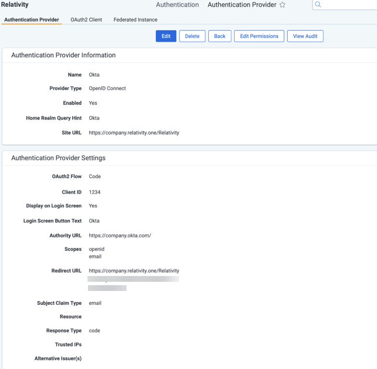The image size is (377, 369).
Task: Click the Trusted IPs label
Action: tap(68, 345)
